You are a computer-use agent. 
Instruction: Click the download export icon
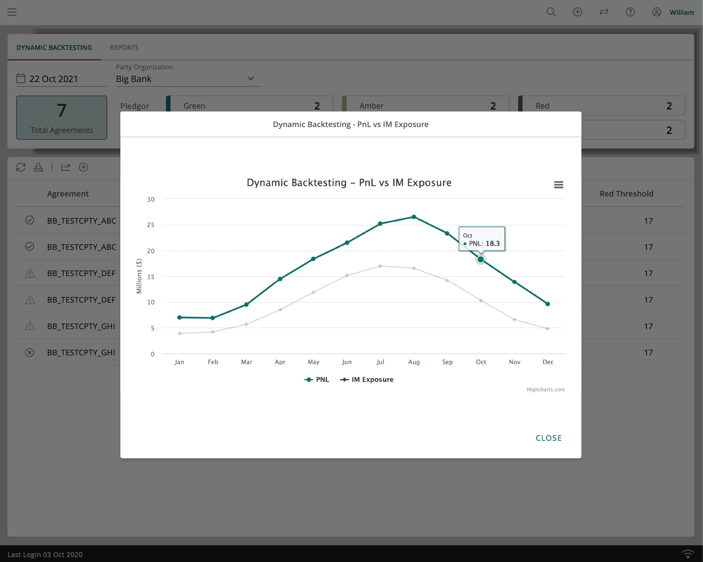39,167
